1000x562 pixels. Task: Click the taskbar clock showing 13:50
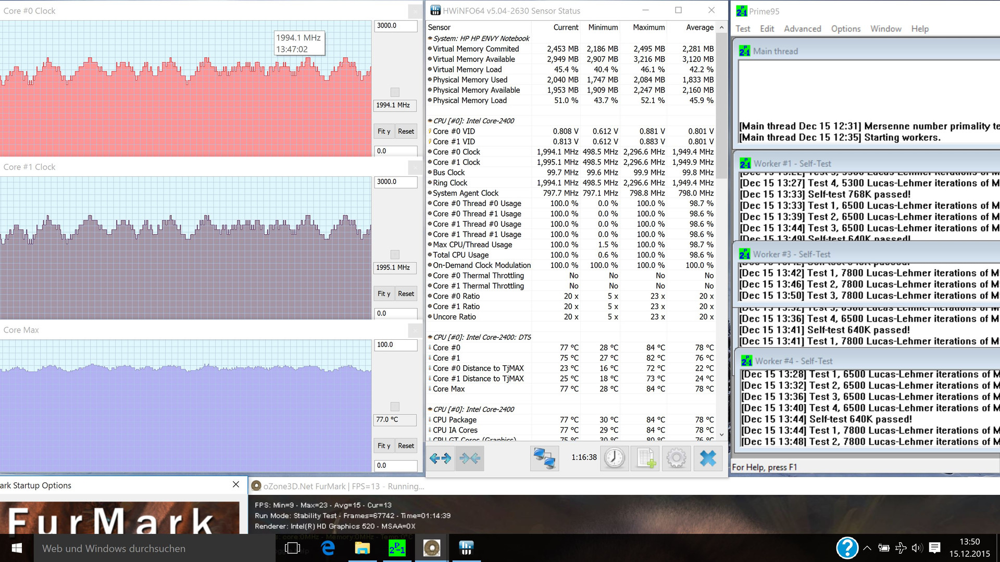[x=969, y=542]
